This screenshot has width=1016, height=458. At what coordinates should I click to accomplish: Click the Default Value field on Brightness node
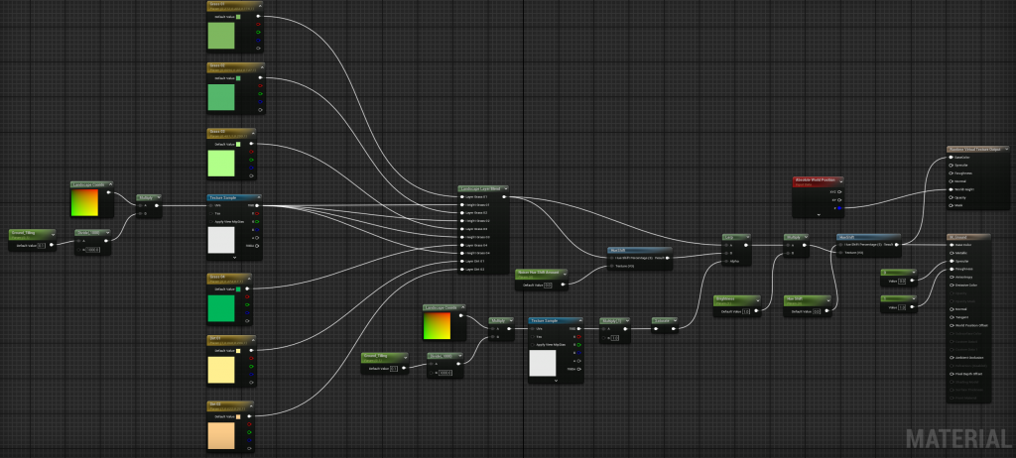745,311
